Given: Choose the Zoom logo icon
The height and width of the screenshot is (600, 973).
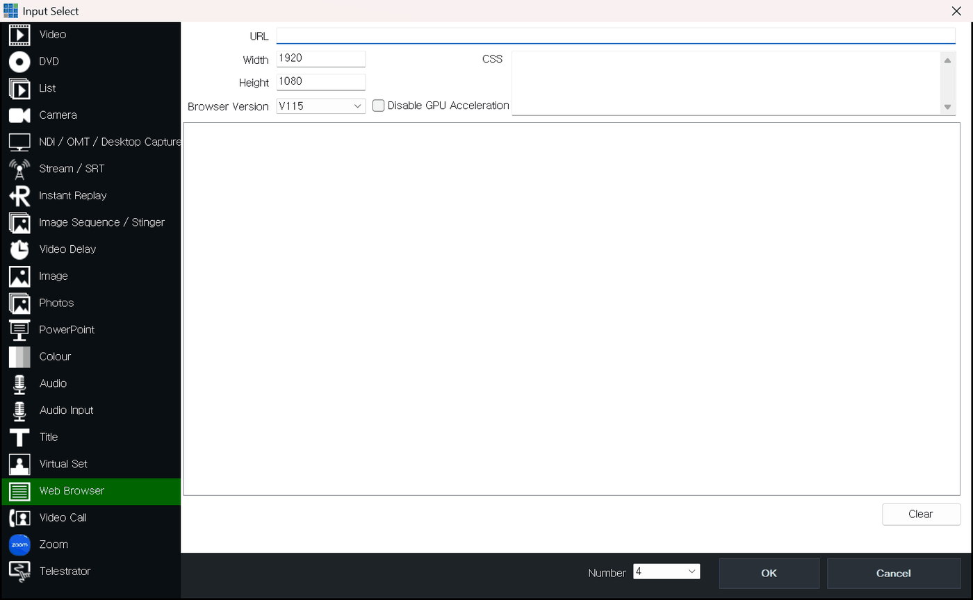Looking at the screenshot, I should [19, 545].
